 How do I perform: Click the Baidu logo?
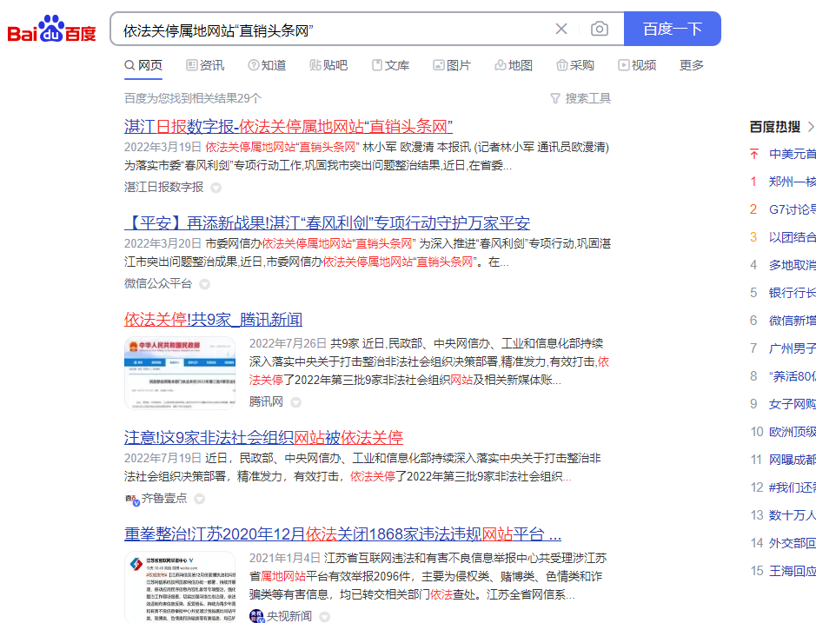51,30
